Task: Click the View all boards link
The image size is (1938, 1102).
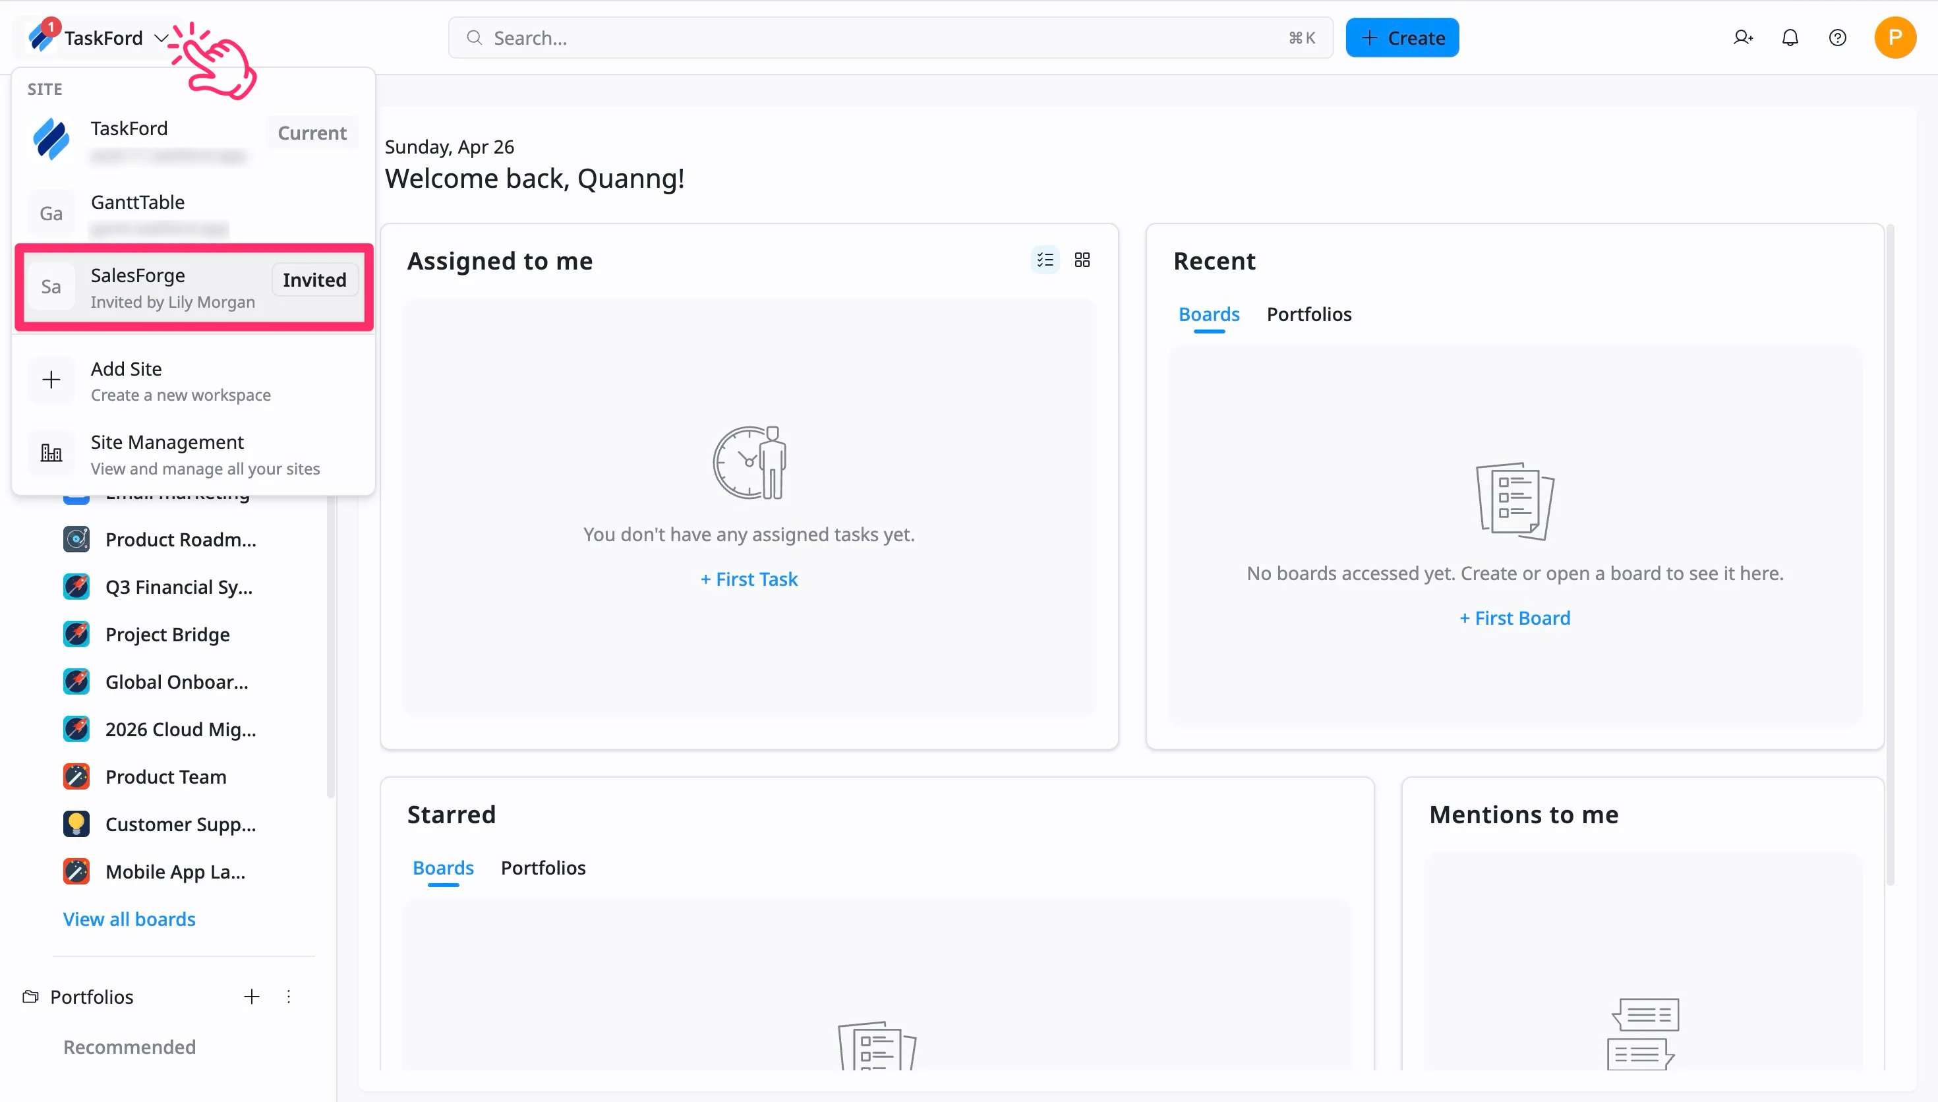Action: coord(129,919)
